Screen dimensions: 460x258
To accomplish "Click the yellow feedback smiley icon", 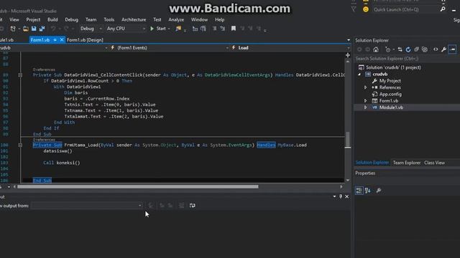I will coord(366,9).
